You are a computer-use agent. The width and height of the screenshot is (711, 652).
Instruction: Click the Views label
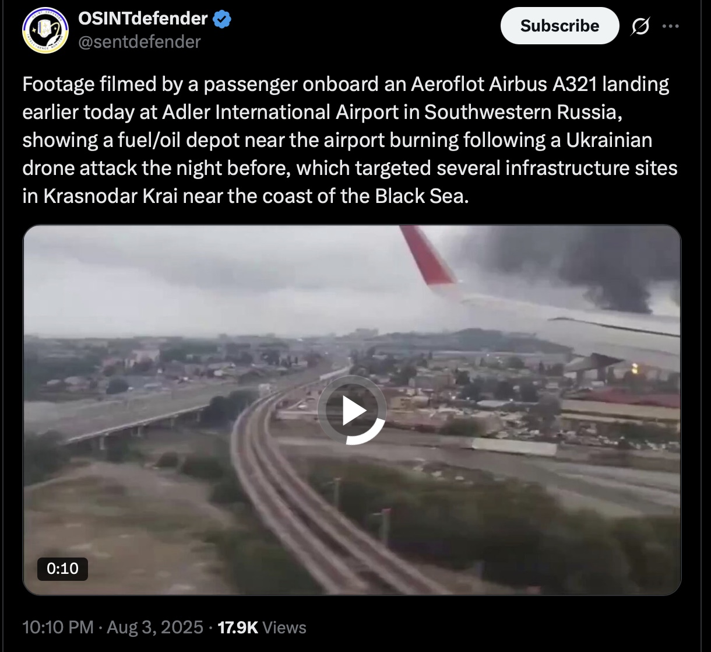tap(284, 628)
